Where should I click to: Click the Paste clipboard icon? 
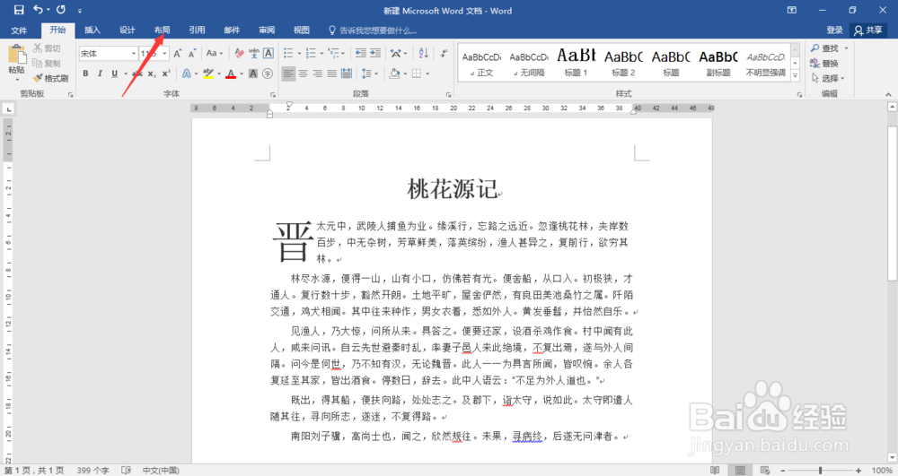click(x=16, y=55)
